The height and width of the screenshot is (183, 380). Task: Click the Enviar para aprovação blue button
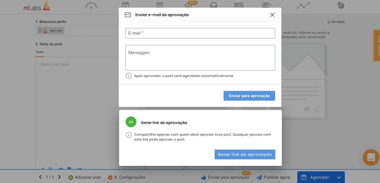point(249,96)
